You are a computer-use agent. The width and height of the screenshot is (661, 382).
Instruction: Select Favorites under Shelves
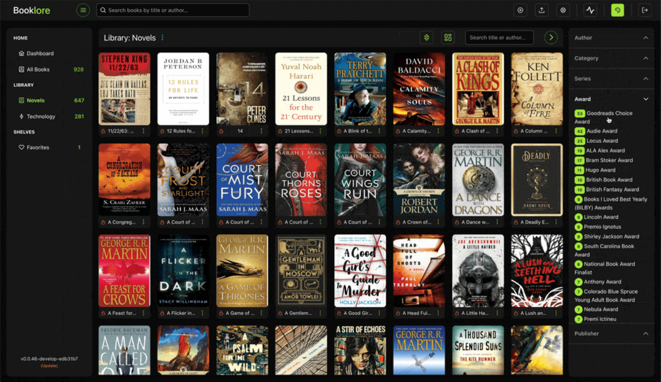click(x=37, y=147)
